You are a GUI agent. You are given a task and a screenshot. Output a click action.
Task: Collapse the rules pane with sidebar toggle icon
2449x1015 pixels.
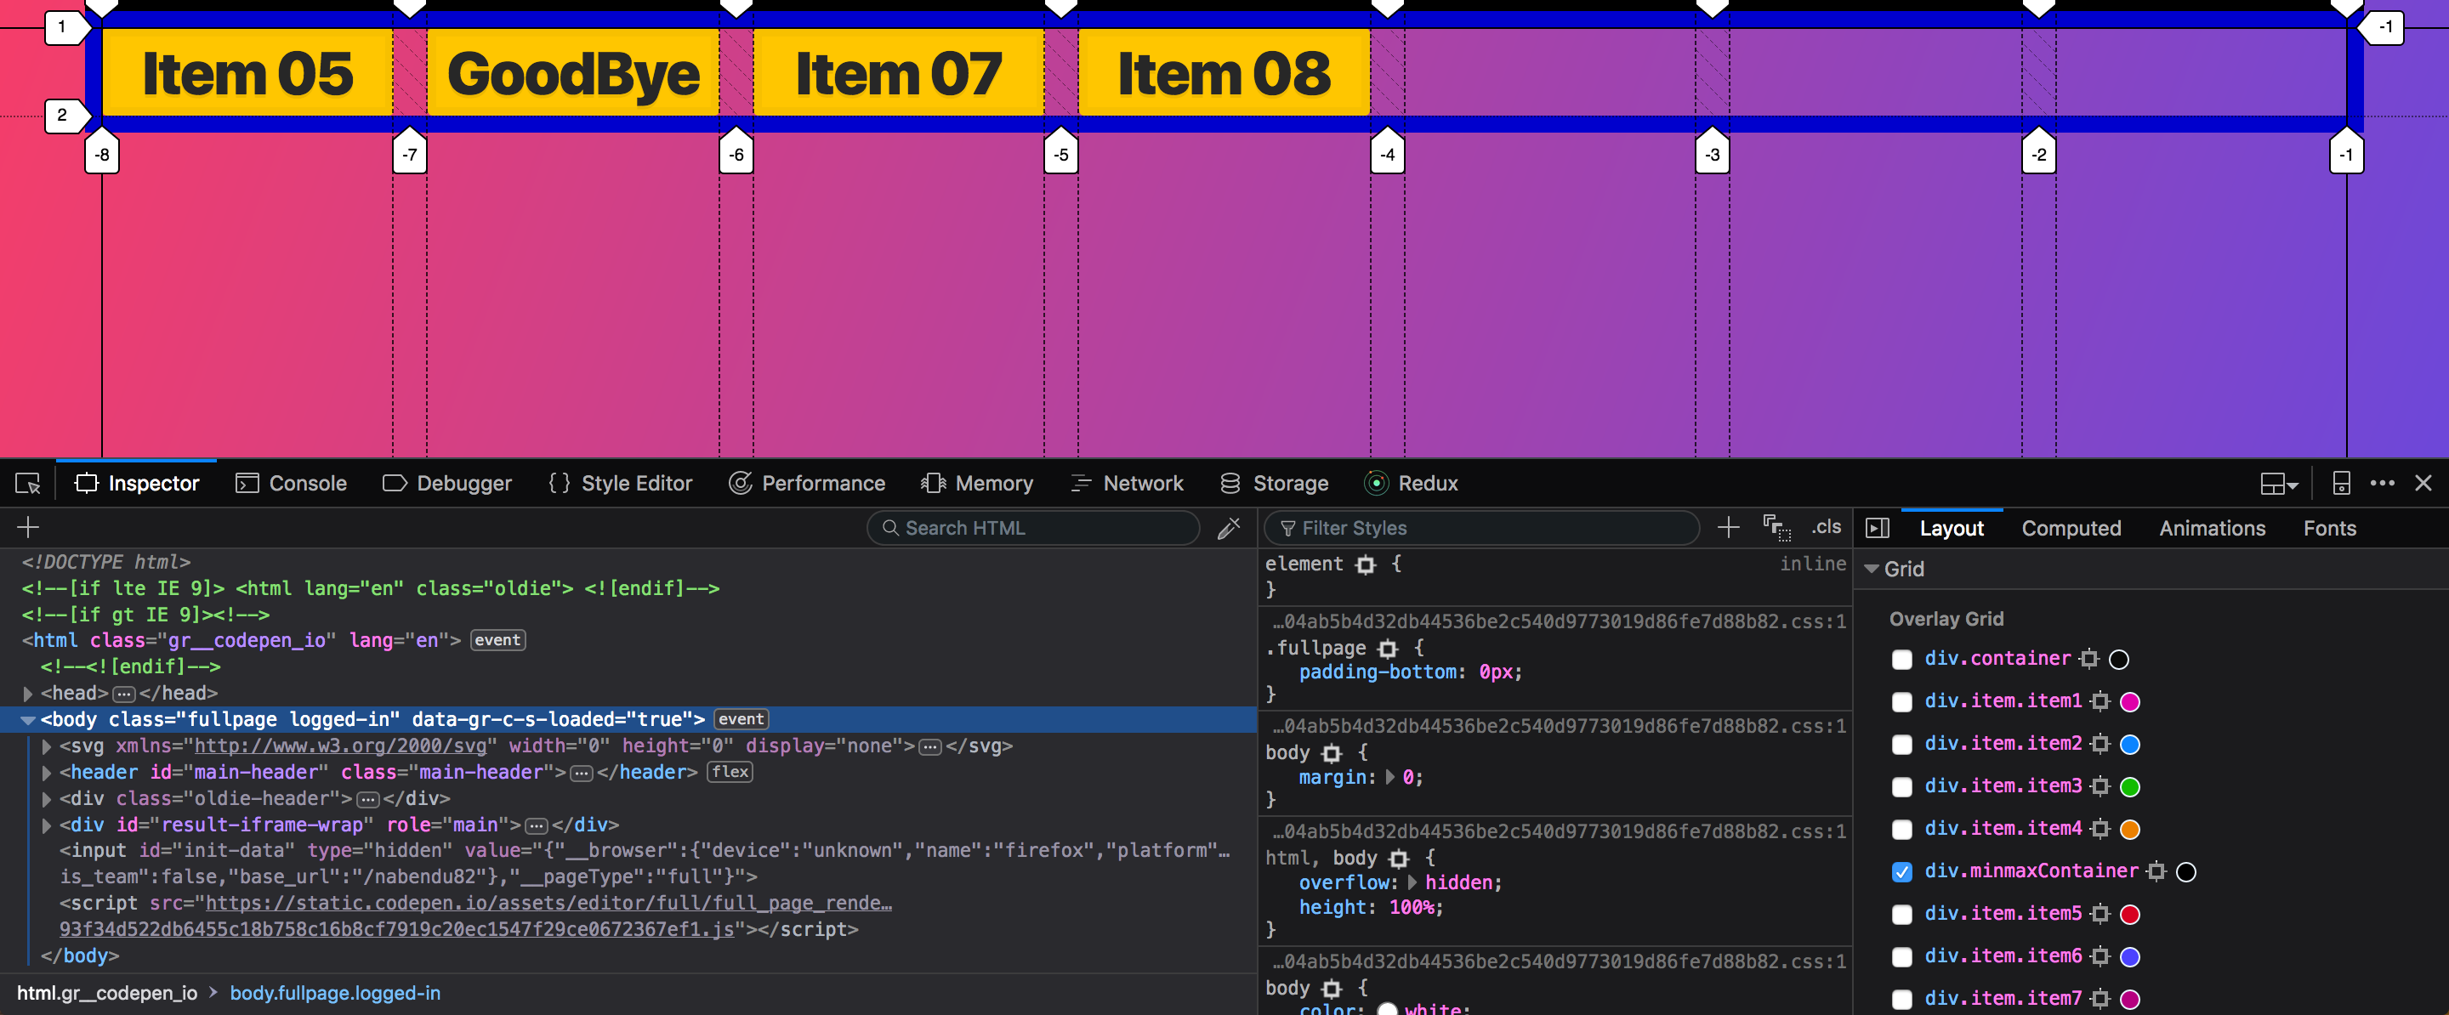click(1878, 529)
